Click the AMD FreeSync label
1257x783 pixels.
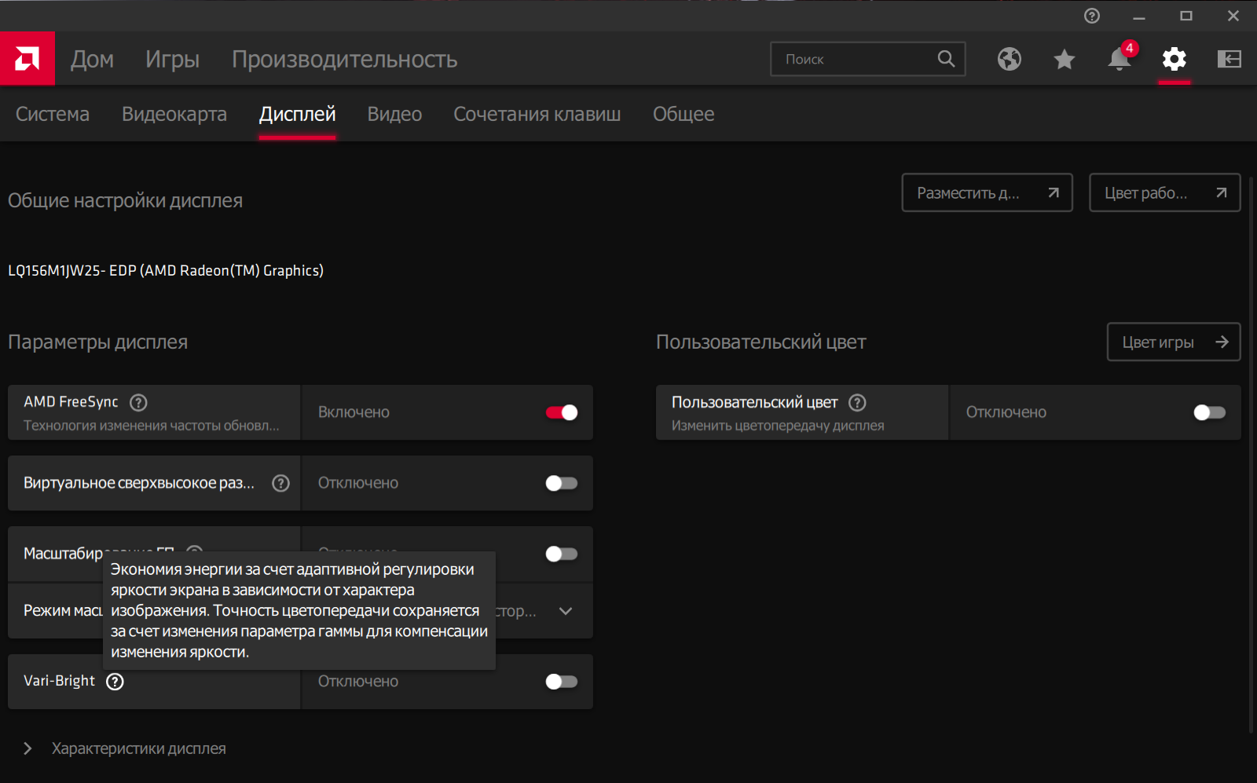71,402
